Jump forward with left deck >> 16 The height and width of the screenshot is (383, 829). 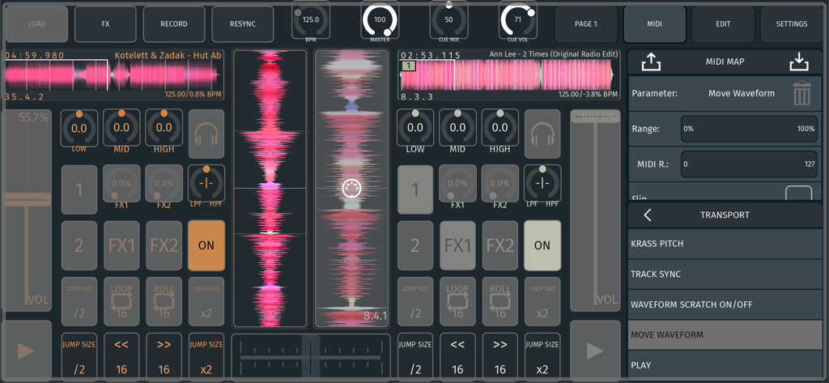click(x=164, y=356)
